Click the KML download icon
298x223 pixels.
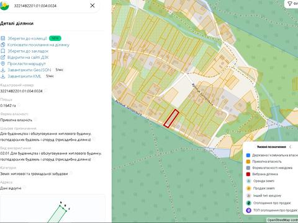pos(2,76)
